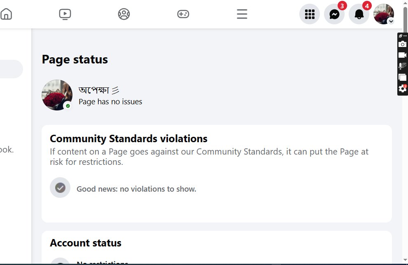Screen dimensions: 408x265
Task: Open Messenger chats icon
Action: [334, 14]
